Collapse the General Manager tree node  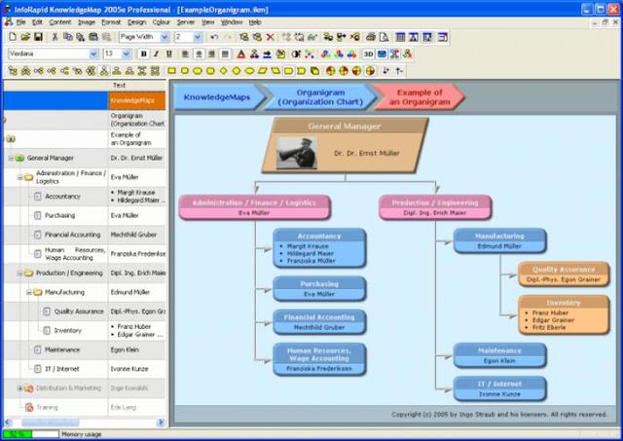click(11, 158)
